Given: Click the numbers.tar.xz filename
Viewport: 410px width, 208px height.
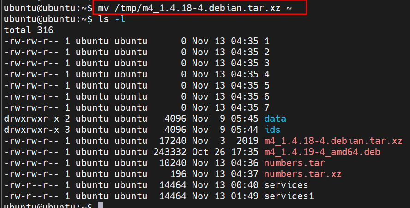Looking at the screenshot, I should [x=302, y=174].
